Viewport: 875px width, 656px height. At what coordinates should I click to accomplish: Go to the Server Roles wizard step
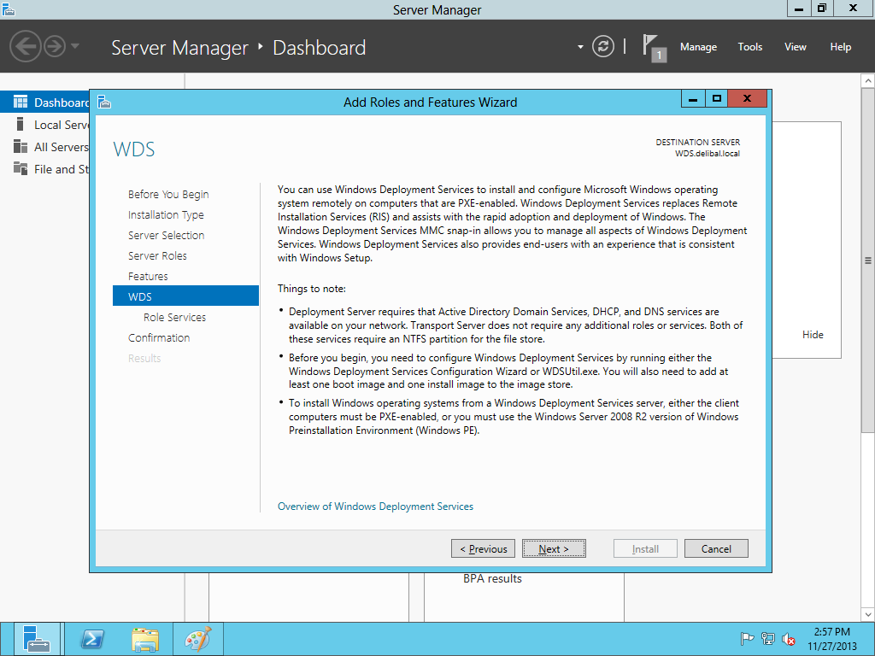[157, 255]
